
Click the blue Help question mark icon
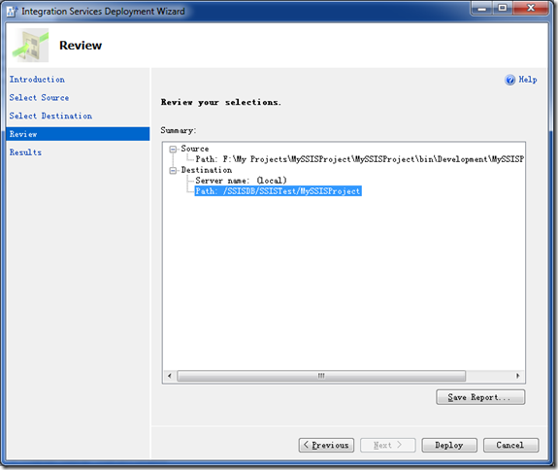(509, 80)
